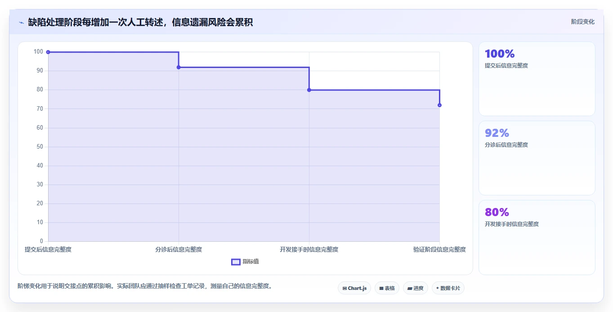Click the data point at 开发接手时信息完整度
613x312 pixels.
pos(309,90)
